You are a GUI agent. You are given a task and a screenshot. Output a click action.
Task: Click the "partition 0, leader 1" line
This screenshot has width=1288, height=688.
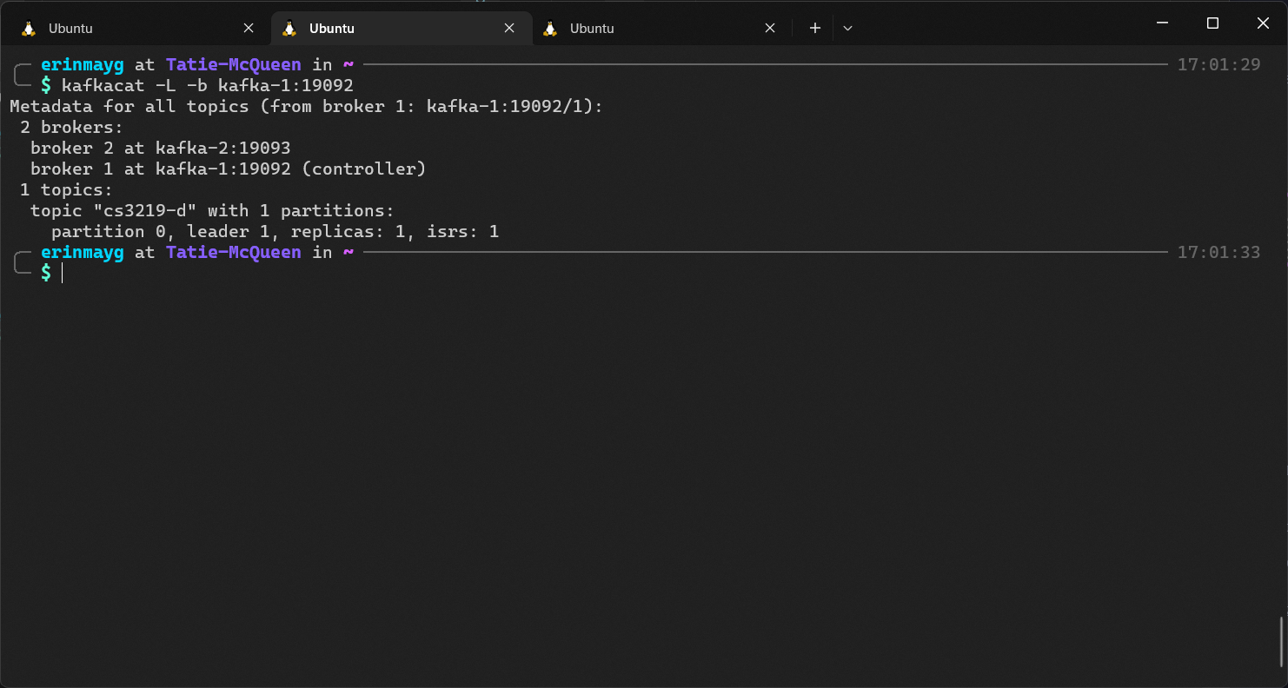click(x=276, y=231)
